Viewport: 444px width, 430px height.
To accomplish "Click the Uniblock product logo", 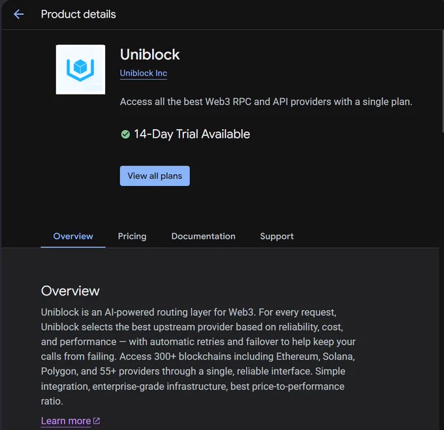I will tap(80, 69).
